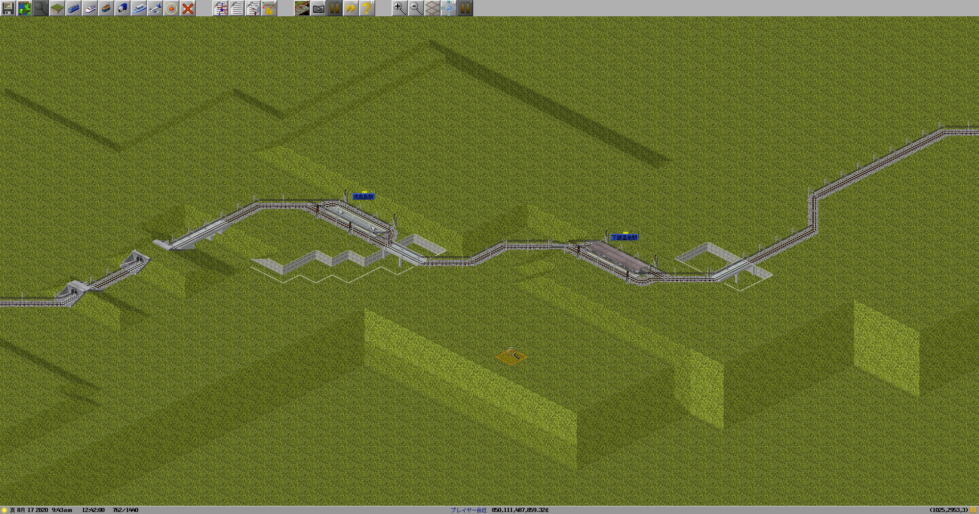Click the coordinates '(1025,2953,3)' in status bar

pyautogui.click(x=948, y=510)
